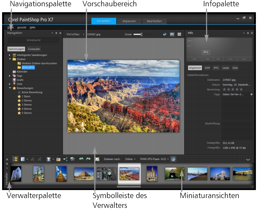Pin the Info palette
The height and width of the screenshot is (211, 258).
248,33
